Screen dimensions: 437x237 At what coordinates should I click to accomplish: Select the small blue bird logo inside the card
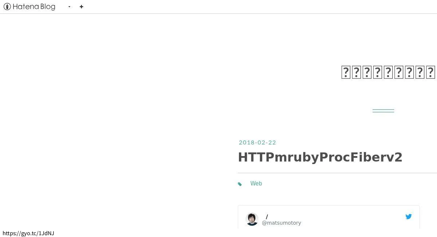point(409,216)
